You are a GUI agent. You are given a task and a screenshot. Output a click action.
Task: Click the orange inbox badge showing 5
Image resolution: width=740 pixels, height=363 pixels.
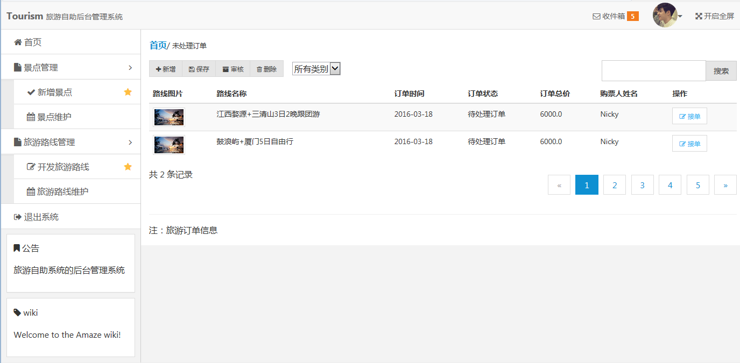(633, 16)
